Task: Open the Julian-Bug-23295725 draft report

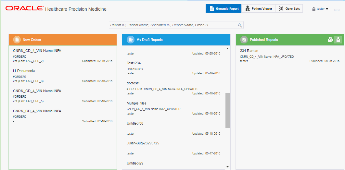Action: pyautogui.click(x=173, y=148)
